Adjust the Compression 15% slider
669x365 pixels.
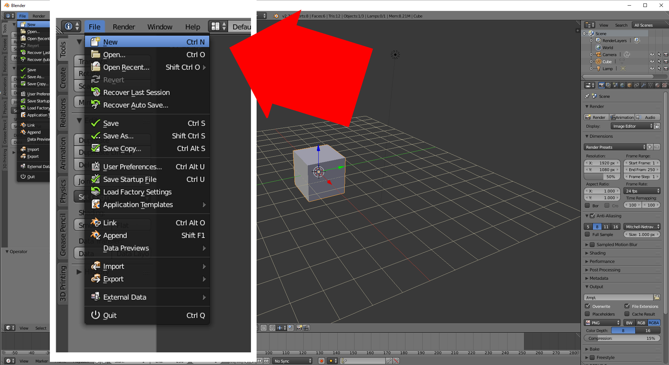click(x=622, y=338)
